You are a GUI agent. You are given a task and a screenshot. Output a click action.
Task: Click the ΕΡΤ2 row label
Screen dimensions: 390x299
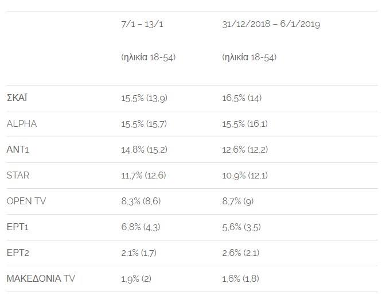(x=18, y=253)
